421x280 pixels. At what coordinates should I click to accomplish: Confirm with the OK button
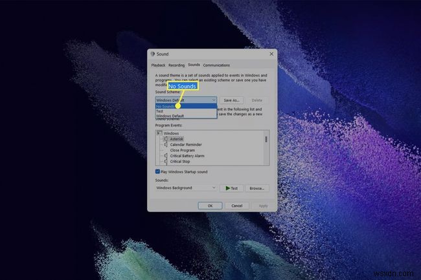(x=210, y=206)
